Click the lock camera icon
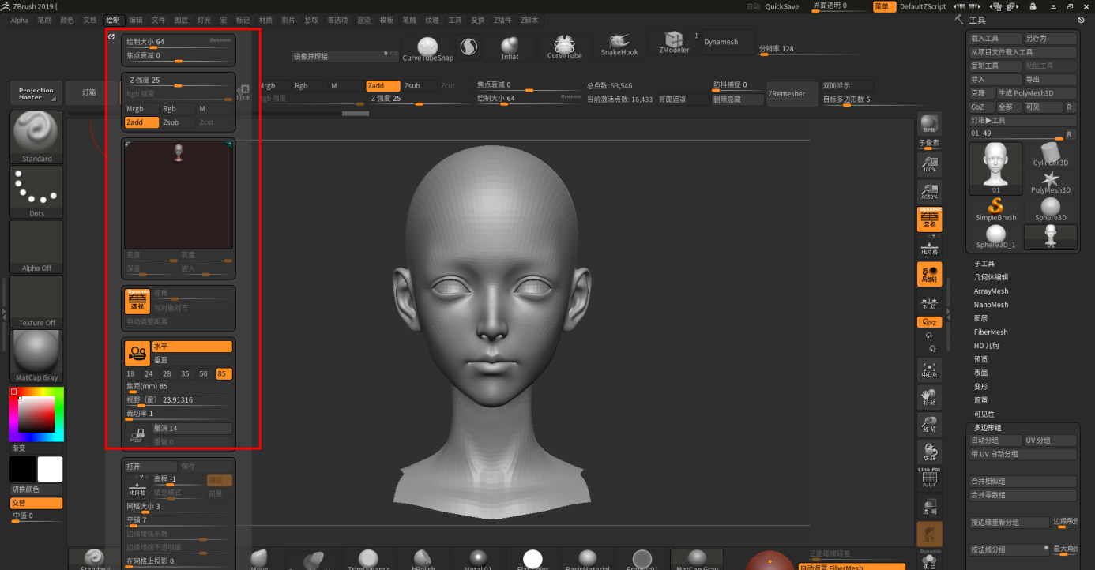The image size is (1095, 570). pyautogui.click(x=137, y=435)
